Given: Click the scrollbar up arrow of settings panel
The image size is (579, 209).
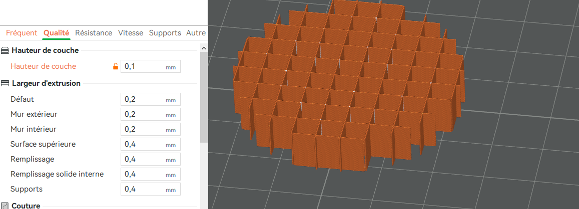Looking at the screenshot, I should click(x=204, y=48).
